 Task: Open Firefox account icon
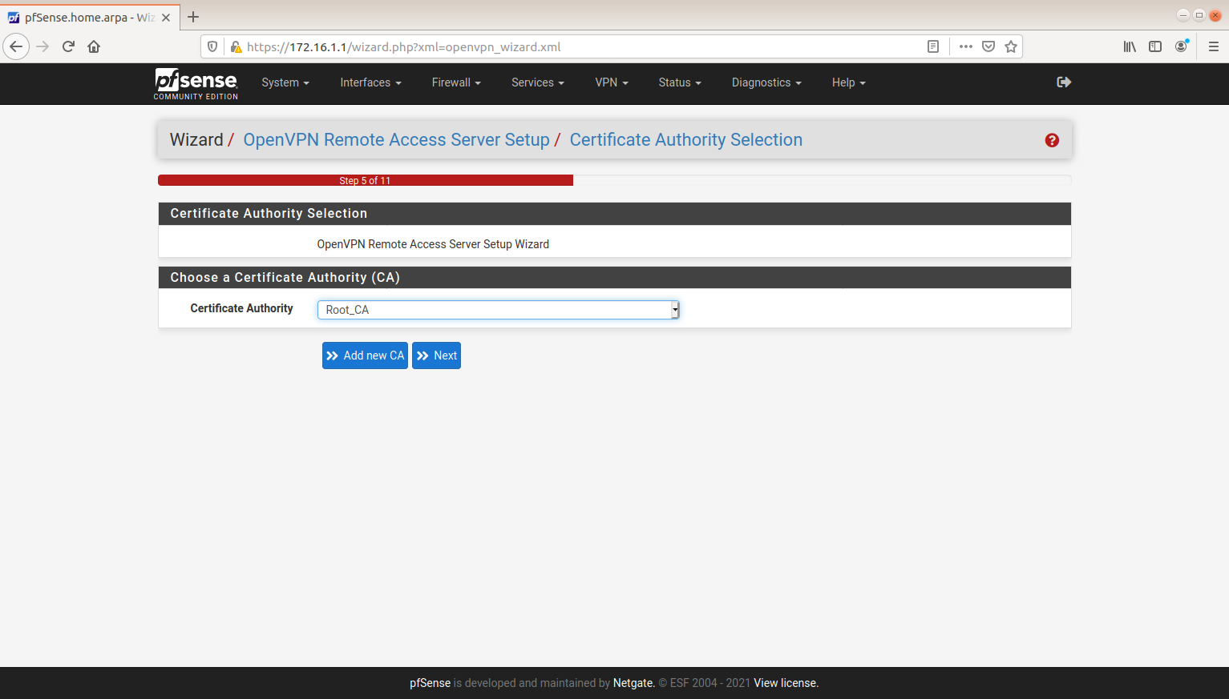pyautogui.click(x=1181, y=46)
